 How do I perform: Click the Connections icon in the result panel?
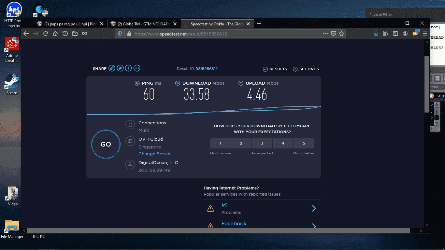click(x=130, y=125)
